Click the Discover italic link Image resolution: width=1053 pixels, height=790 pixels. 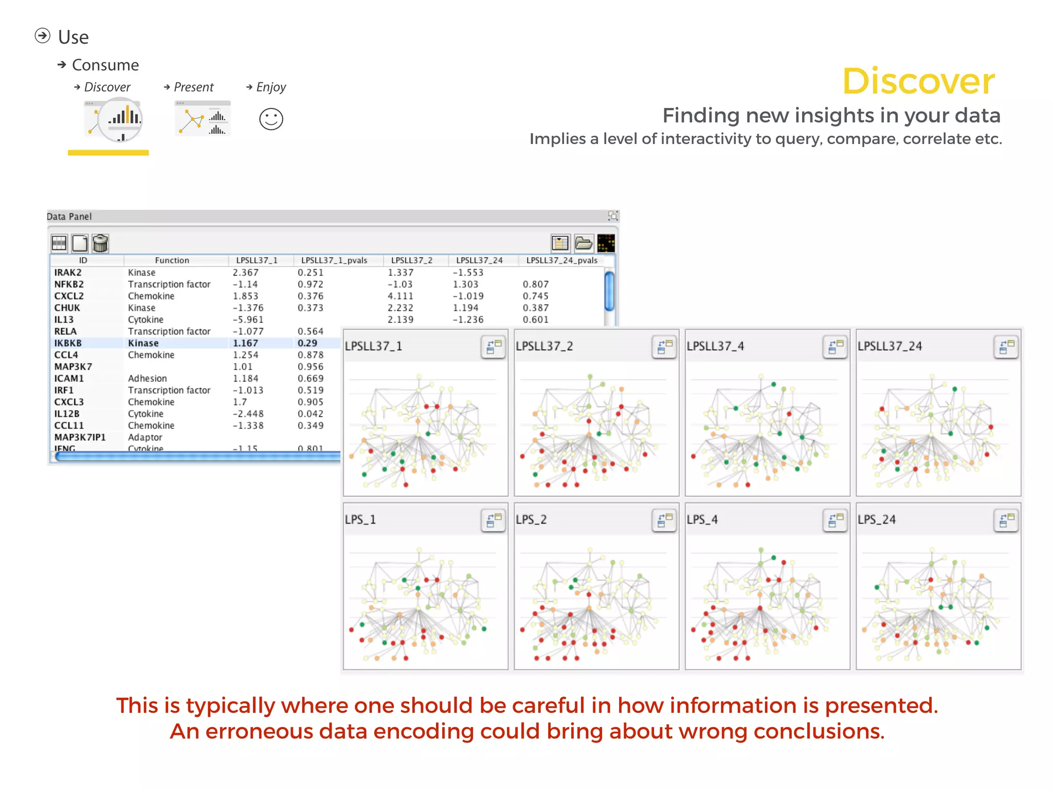pos(107,87)
